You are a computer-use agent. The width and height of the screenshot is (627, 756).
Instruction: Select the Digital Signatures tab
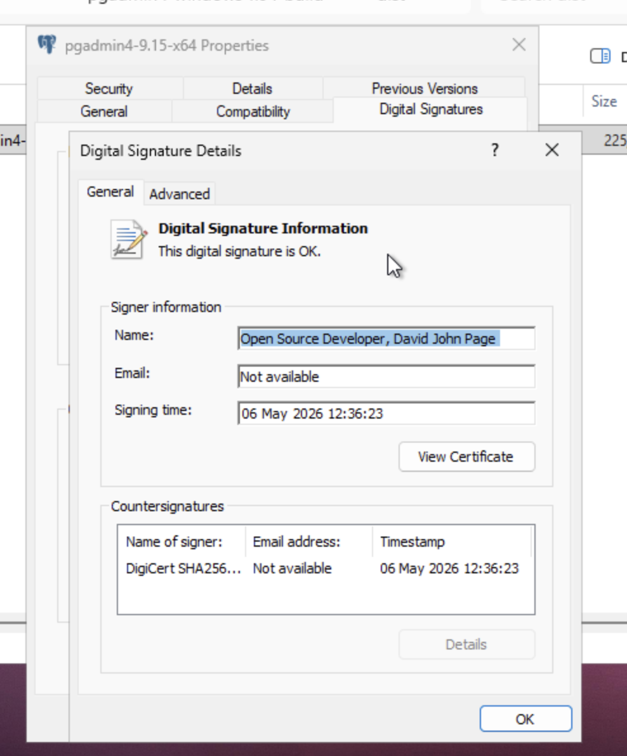431,110
